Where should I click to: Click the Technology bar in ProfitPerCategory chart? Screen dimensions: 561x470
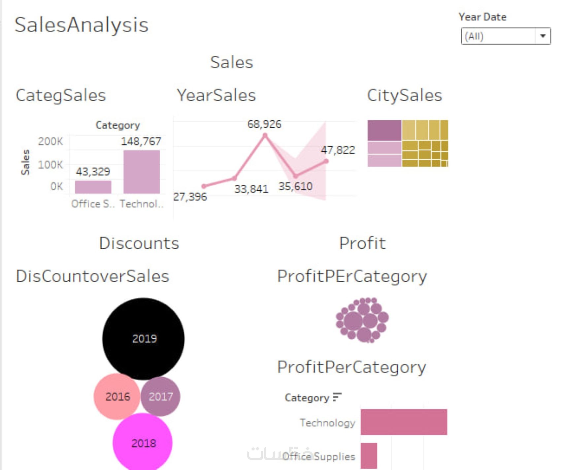point(404,422)
